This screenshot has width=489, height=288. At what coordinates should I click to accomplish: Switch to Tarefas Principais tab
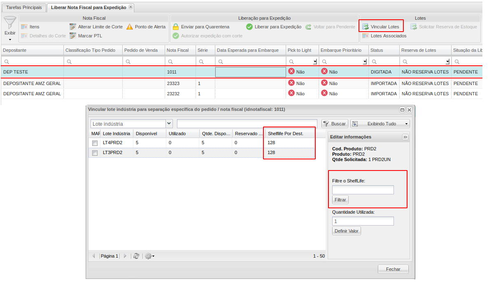[x=24, y=7]
